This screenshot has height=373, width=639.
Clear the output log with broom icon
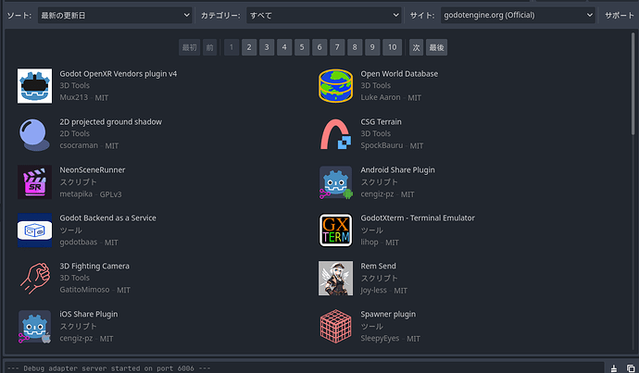pyautogui.click(x=614, y=368)
